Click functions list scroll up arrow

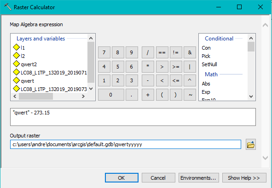(251, 38)
